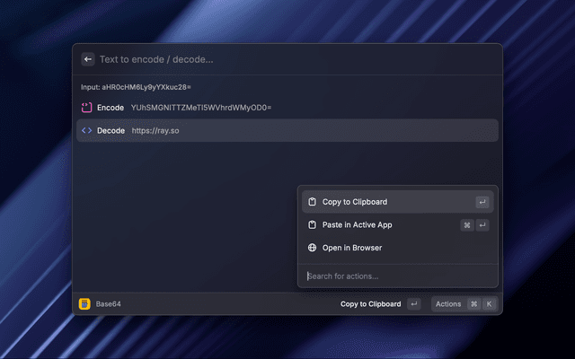Click the clipboard icon beside Copy to Clipboard
The width and height of the screenshot is (575, 359).
tap(313, 202)
